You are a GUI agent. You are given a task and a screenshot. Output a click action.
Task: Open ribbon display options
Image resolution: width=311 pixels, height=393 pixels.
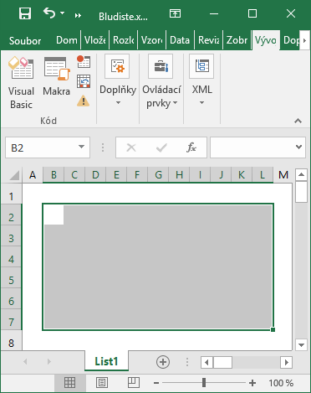tap(175, 13)
